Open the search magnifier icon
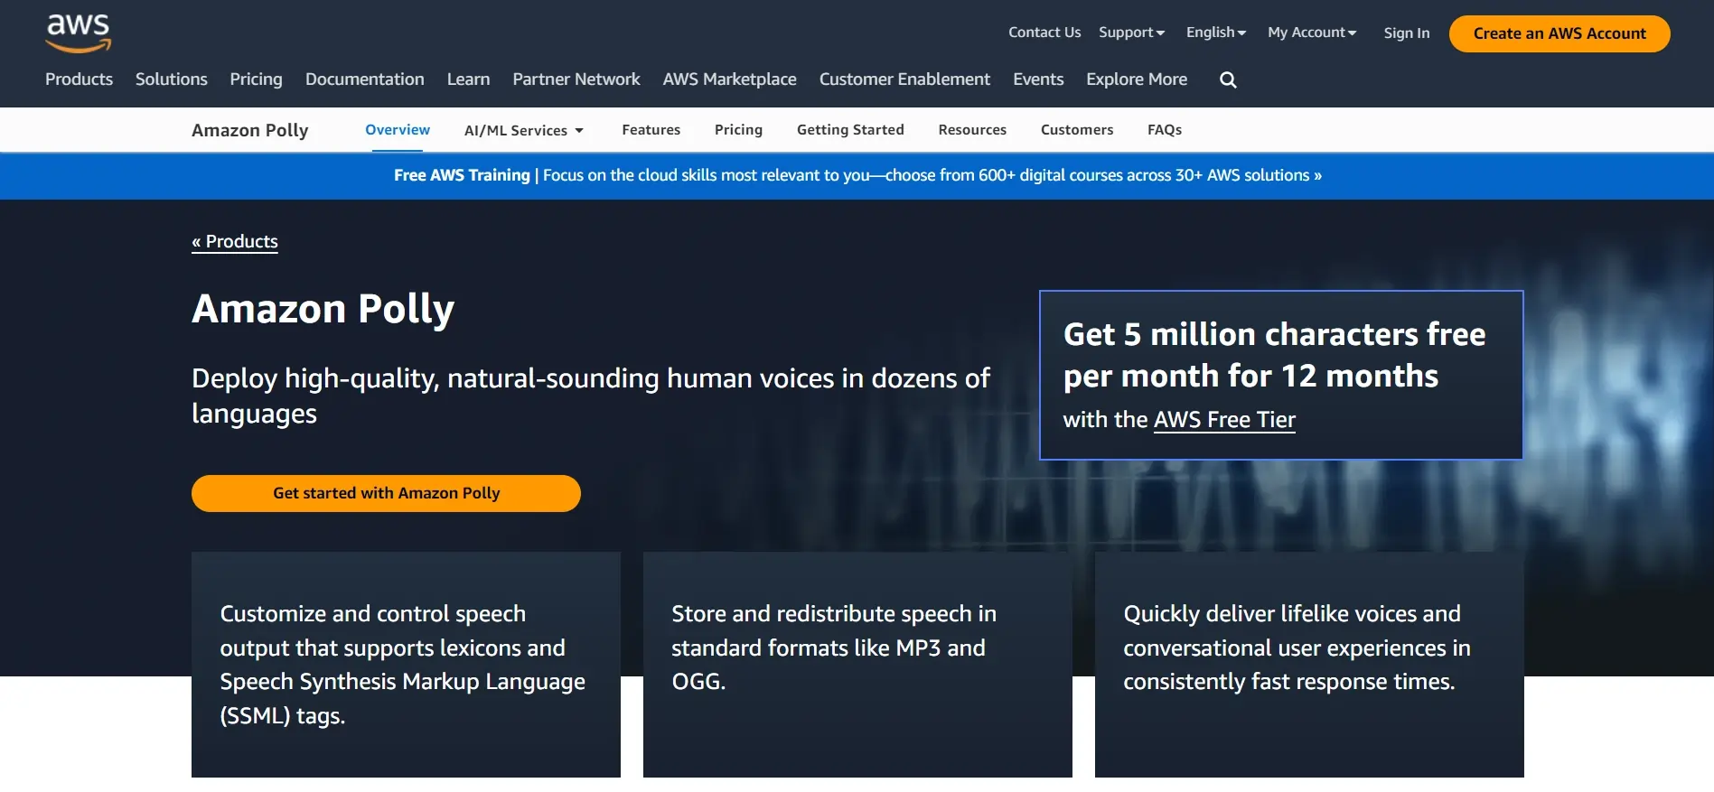This screenshot has height=792, width=1714. pos(1228,79)
